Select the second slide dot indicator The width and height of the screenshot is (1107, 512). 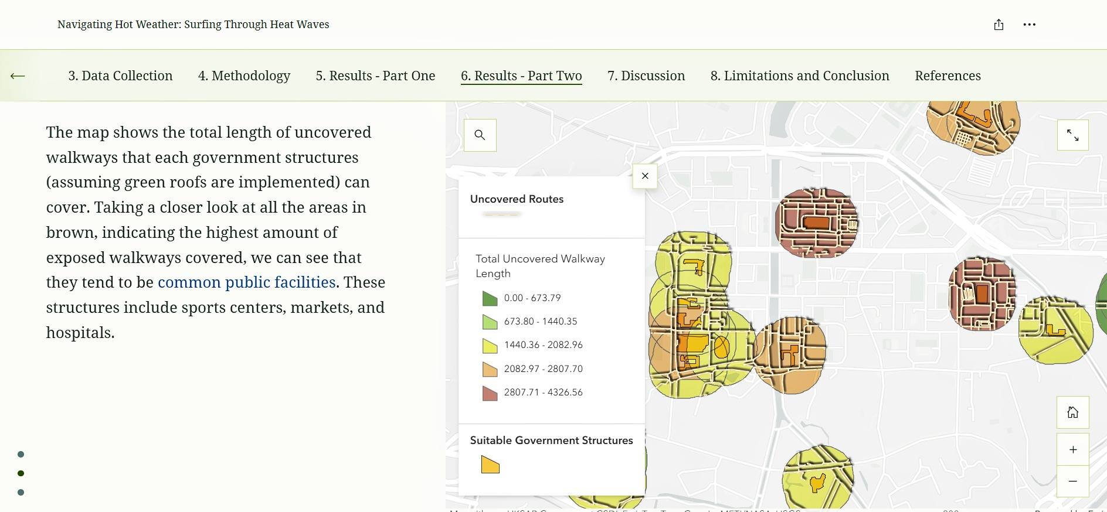(x=21, y=473)
